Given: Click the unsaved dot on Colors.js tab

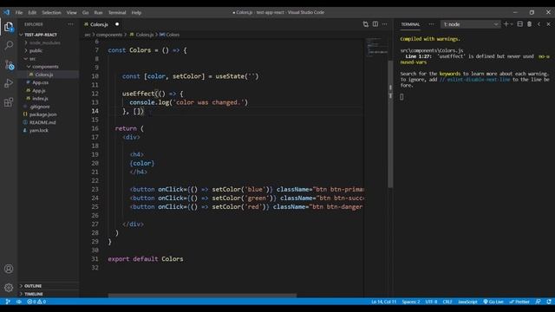Looking at the screenshot, I should pos(117,24).
